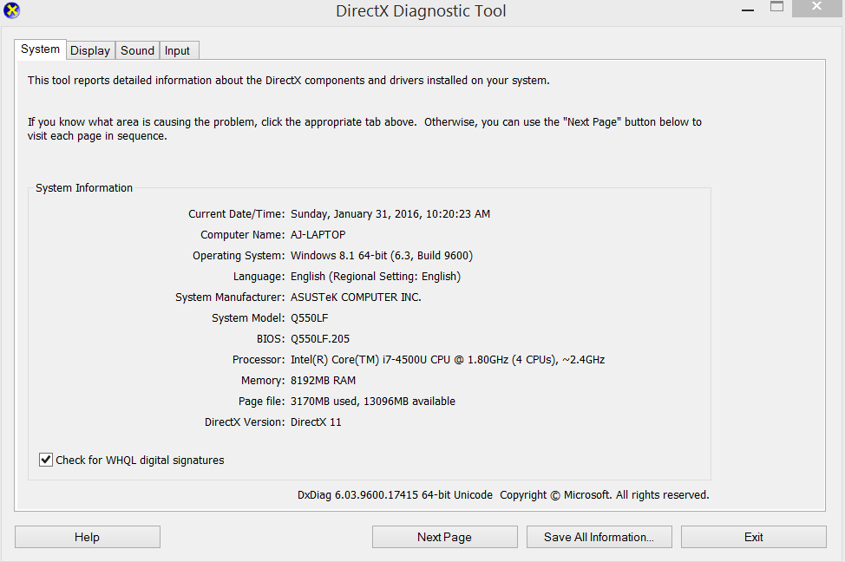The image size is (845, 562).
Task: Click the DirectX Diagnostic Tool title text
Action: tap(421, 10)
